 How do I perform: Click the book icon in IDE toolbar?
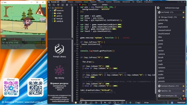point(63,5)
